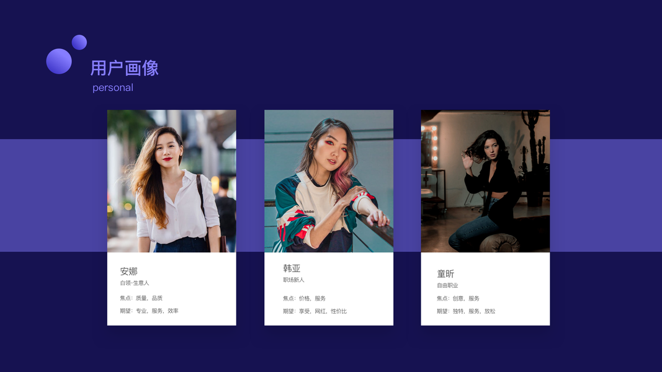Click the 期望：独特、服务、放松 line
Screen dimensions: 662x372
click(466, 311)
